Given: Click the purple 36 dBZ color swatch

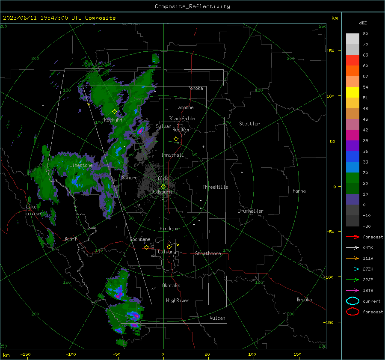Looking at the screenshot, I should coord(352,146).
